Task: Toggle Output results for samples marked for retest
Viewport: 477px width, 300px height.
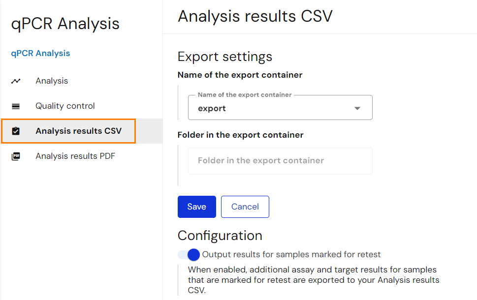Action: pos(189,255)
